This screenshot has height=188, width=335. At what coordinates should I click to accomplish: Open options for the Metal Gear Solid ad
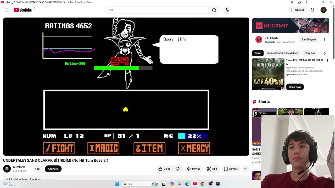pos(327,61)
